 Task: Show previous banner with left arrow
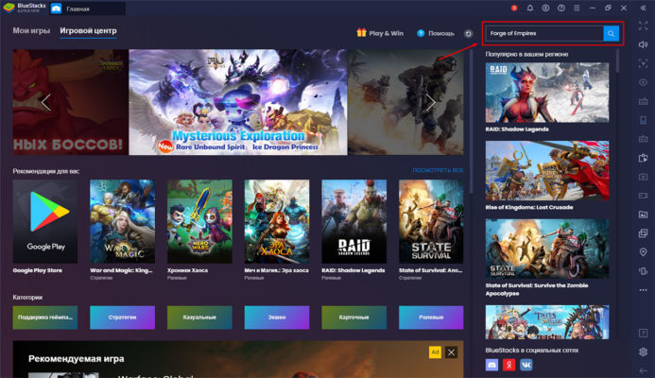(x=45, y=102)
